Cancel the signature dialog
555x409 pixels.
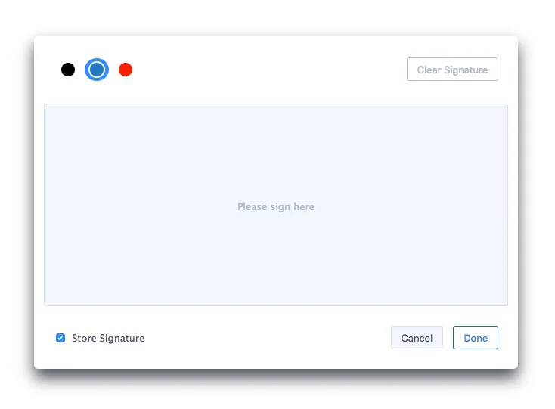pyautogui.click(x=417, y=337)
